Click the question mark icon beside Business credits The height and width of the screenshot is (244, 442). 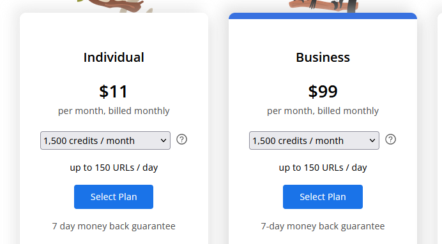[x=390, y=140]
